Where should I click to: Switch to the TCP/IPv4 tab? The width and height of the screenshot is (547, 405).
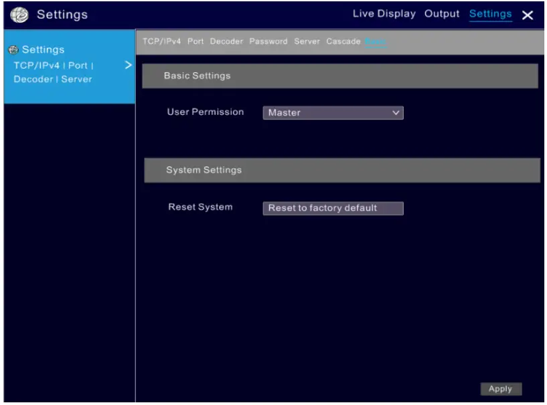click(161, 41)
